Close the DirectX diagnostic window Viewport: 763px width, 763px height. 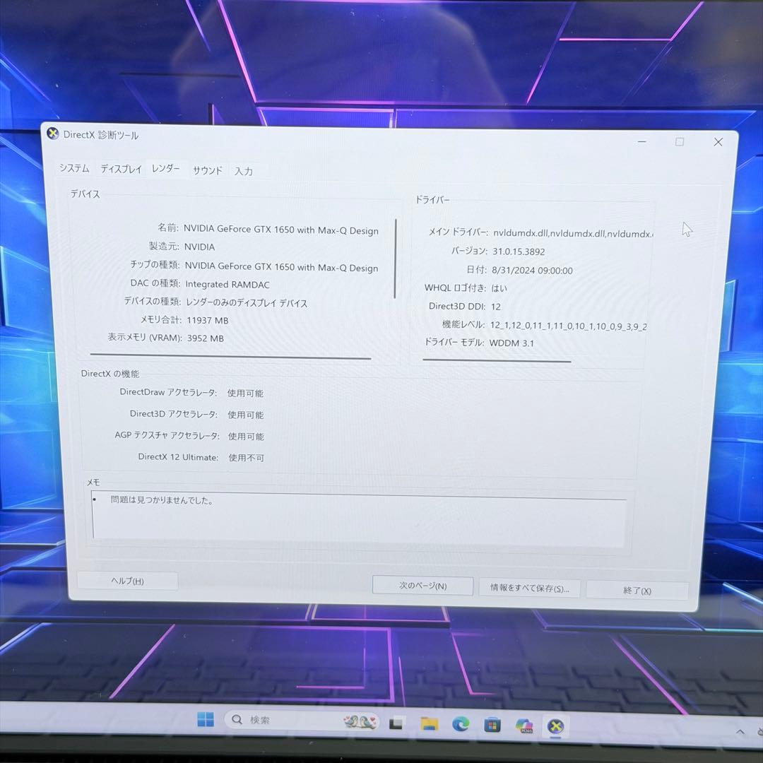(x=718, y=141)
